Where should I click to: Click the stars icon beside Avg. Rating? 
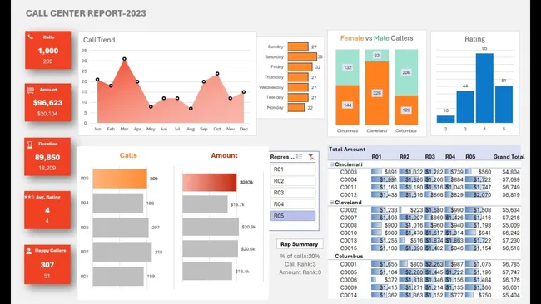[x=29, y=197]
